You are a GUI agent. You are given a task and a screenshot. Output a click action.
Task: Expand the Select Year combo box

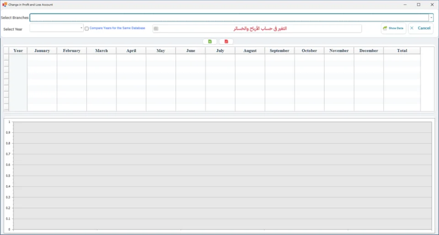pyautogui.click(x=81, y=28)
